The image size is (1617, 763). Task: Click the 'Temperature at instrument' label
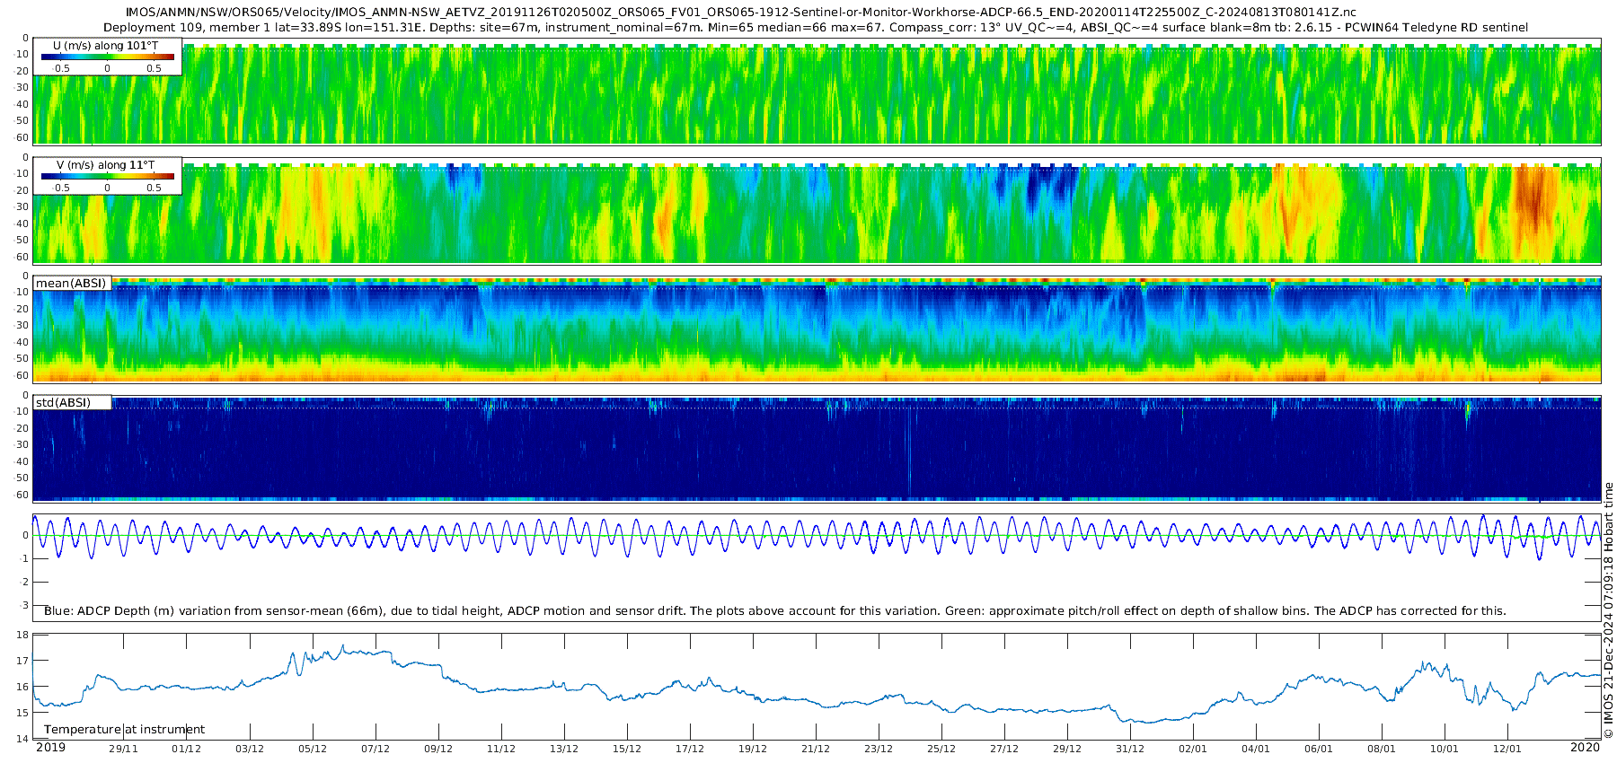click(x=124, y=730)
